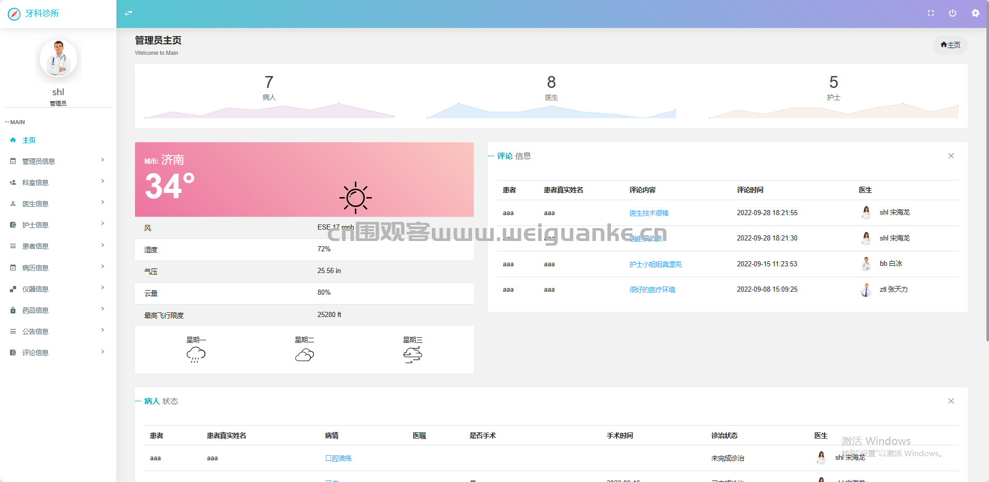Image resolution: width=989 pixels, height=482 pixels.
Task: Expand 评论信息 menu chevron
Action: (102, 352)
